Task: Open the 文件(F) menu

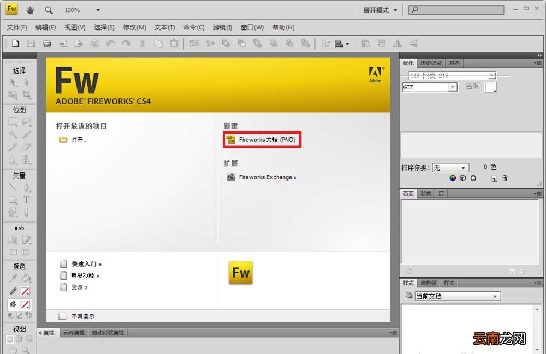Action: 17,27
